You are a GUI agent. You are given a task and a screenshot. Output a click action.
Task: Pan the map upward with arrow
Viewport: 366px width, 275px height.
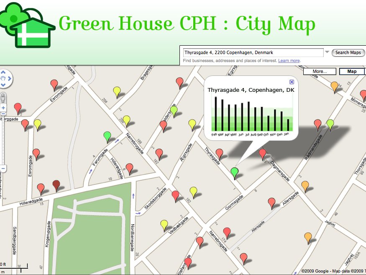coord(3,73)
